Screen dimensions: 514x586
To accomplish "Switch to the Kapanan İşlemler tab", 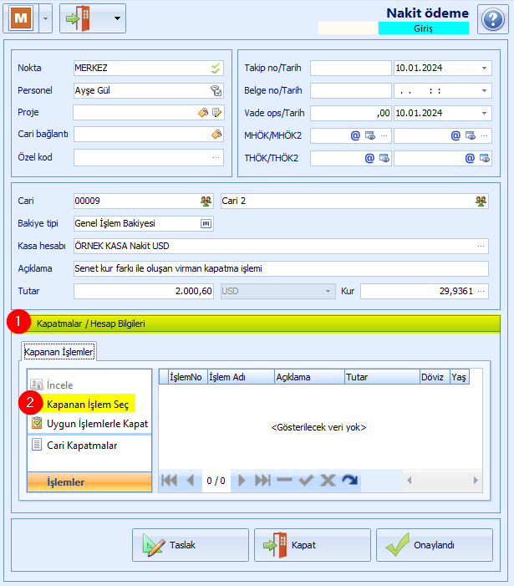I will tap(59, 352).
